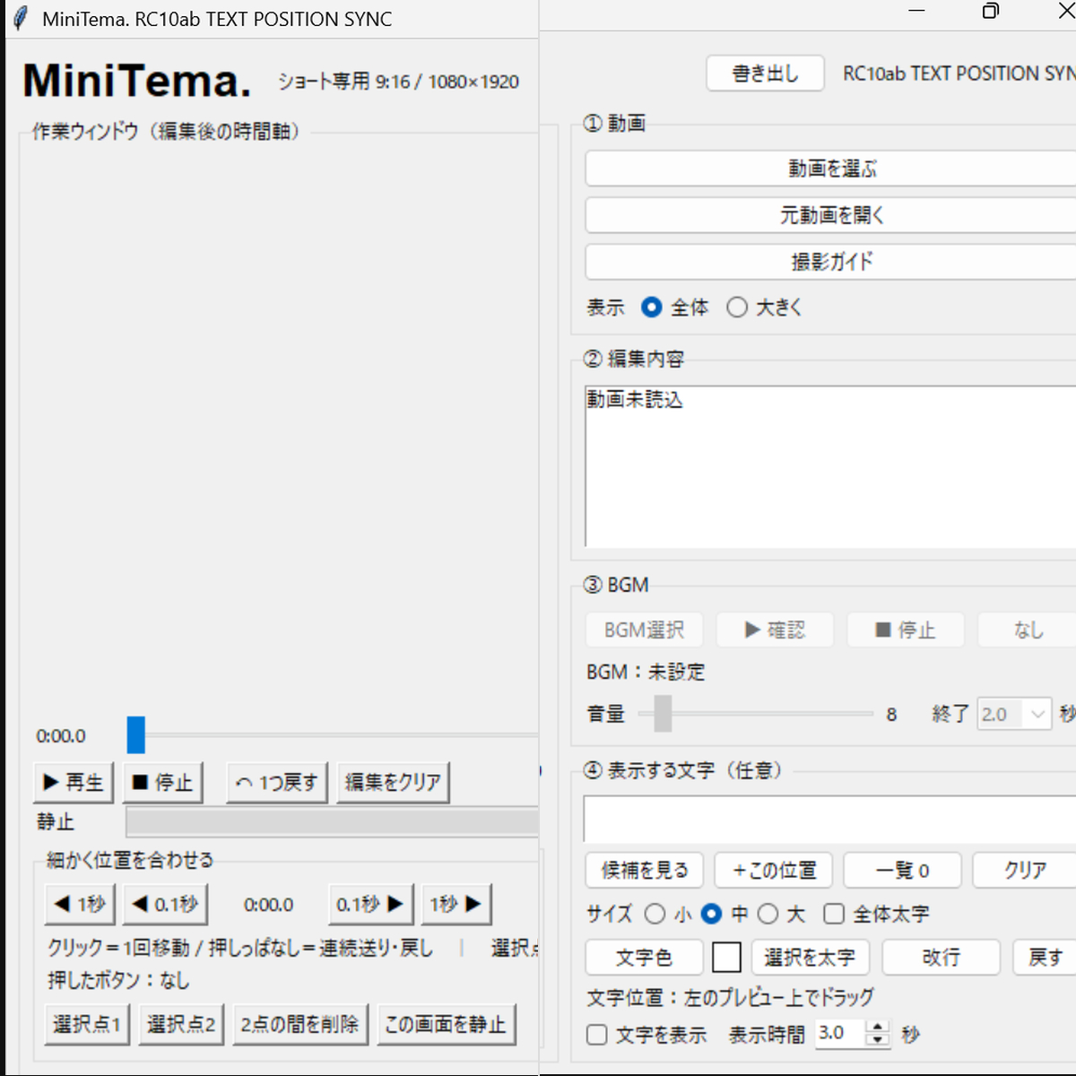Open the 動画を選ぶ video chooser
Screen dimensions: 1076x1076
(x=830, y=169)
